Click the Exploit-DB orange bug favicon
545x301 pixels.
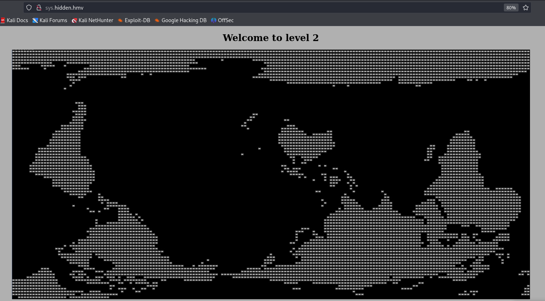(x=120, y=20)
